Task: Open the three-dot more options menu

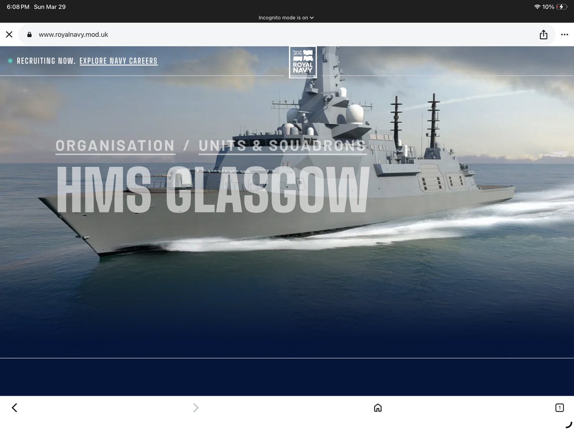Action: coord(564,34)
